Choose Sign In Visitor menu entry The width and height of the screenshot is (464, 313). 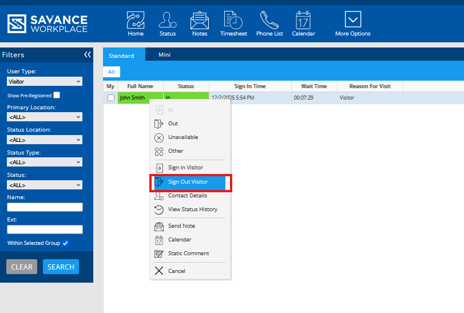click(190, 168)
